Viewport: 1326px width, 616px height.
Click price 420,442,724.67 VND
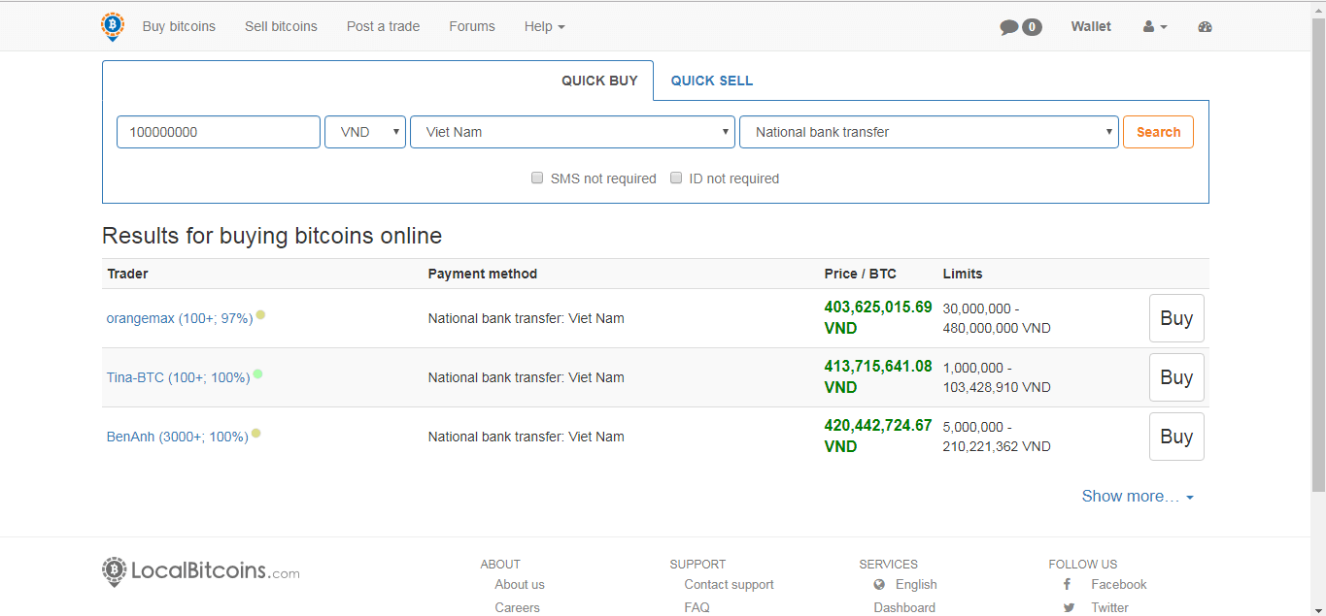pos(878,436)
